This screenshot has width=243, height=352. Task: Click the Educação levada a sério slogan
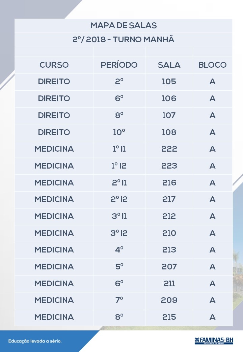[35, 341]
